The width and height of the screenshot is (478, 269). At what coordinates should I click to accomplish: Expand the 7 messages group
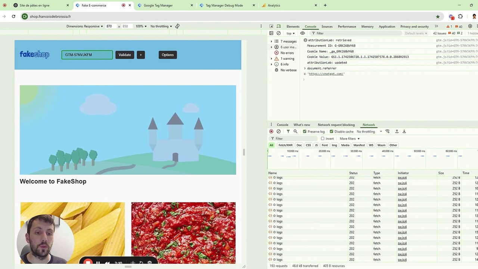[271, 41]
